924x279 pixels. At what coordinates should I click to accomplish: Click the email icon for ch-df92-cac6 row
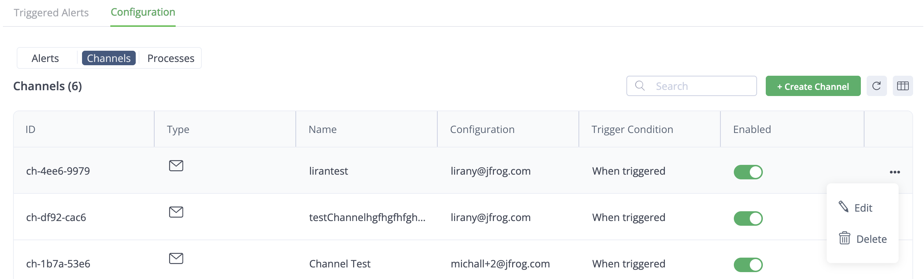(x=176, y=212)
